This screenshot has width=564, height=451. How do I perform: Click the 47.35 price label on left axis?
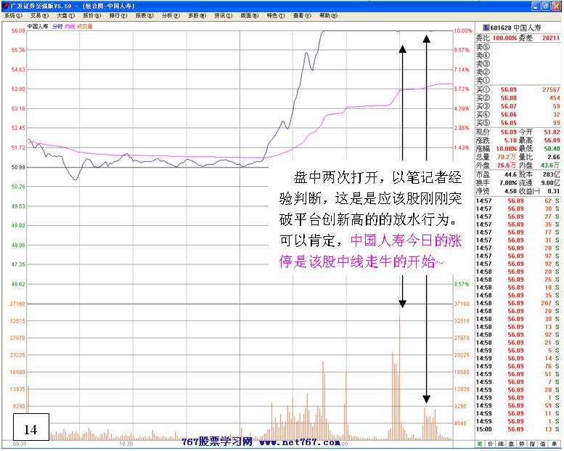coord(18,264)
